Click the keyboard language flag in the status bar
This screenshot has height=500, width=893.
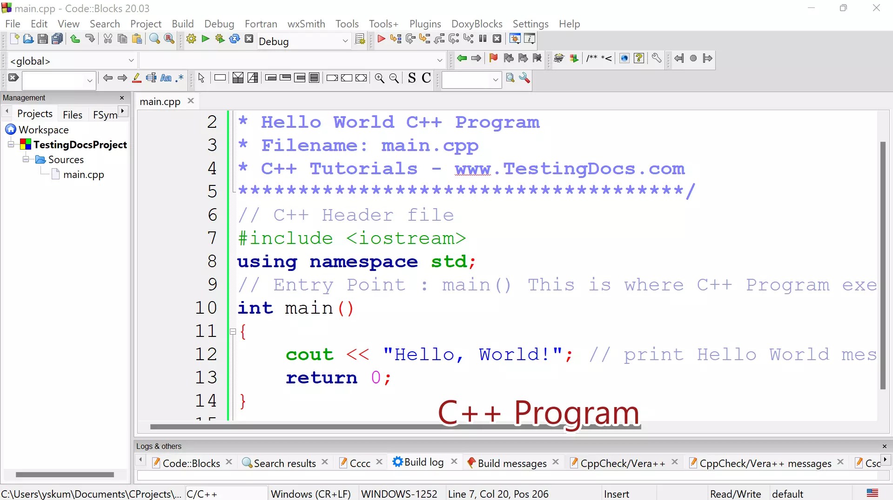(873, 493)
